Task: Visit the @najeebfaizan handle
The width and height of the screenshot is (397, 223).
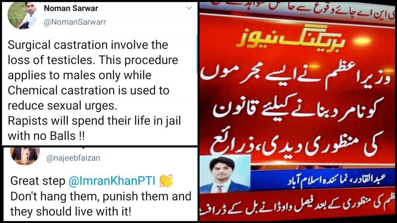Action: 73,158
